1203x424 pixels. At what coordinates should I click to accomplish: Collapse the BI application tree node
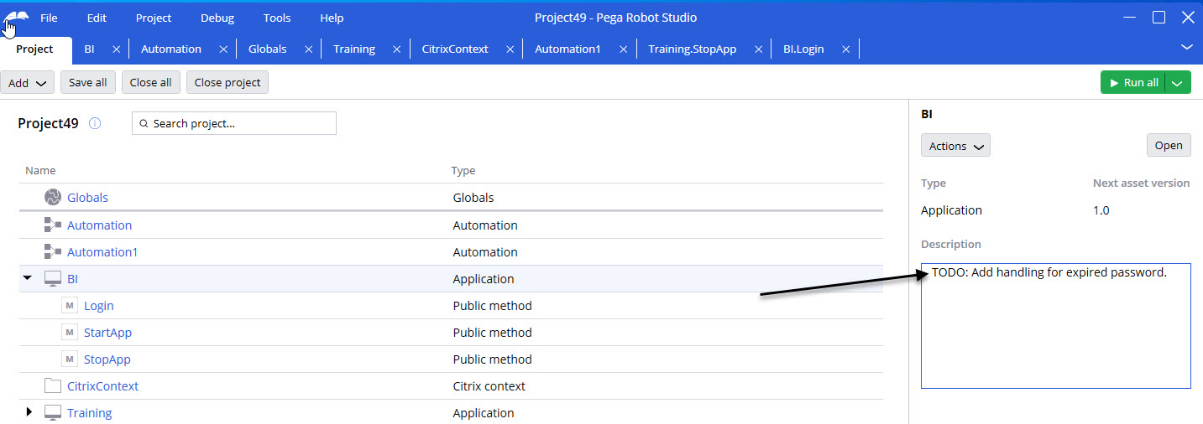[x=29, y=278]
